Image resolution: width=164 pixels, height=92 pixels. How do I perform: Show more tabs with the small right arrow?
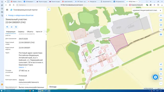point(45,32)
